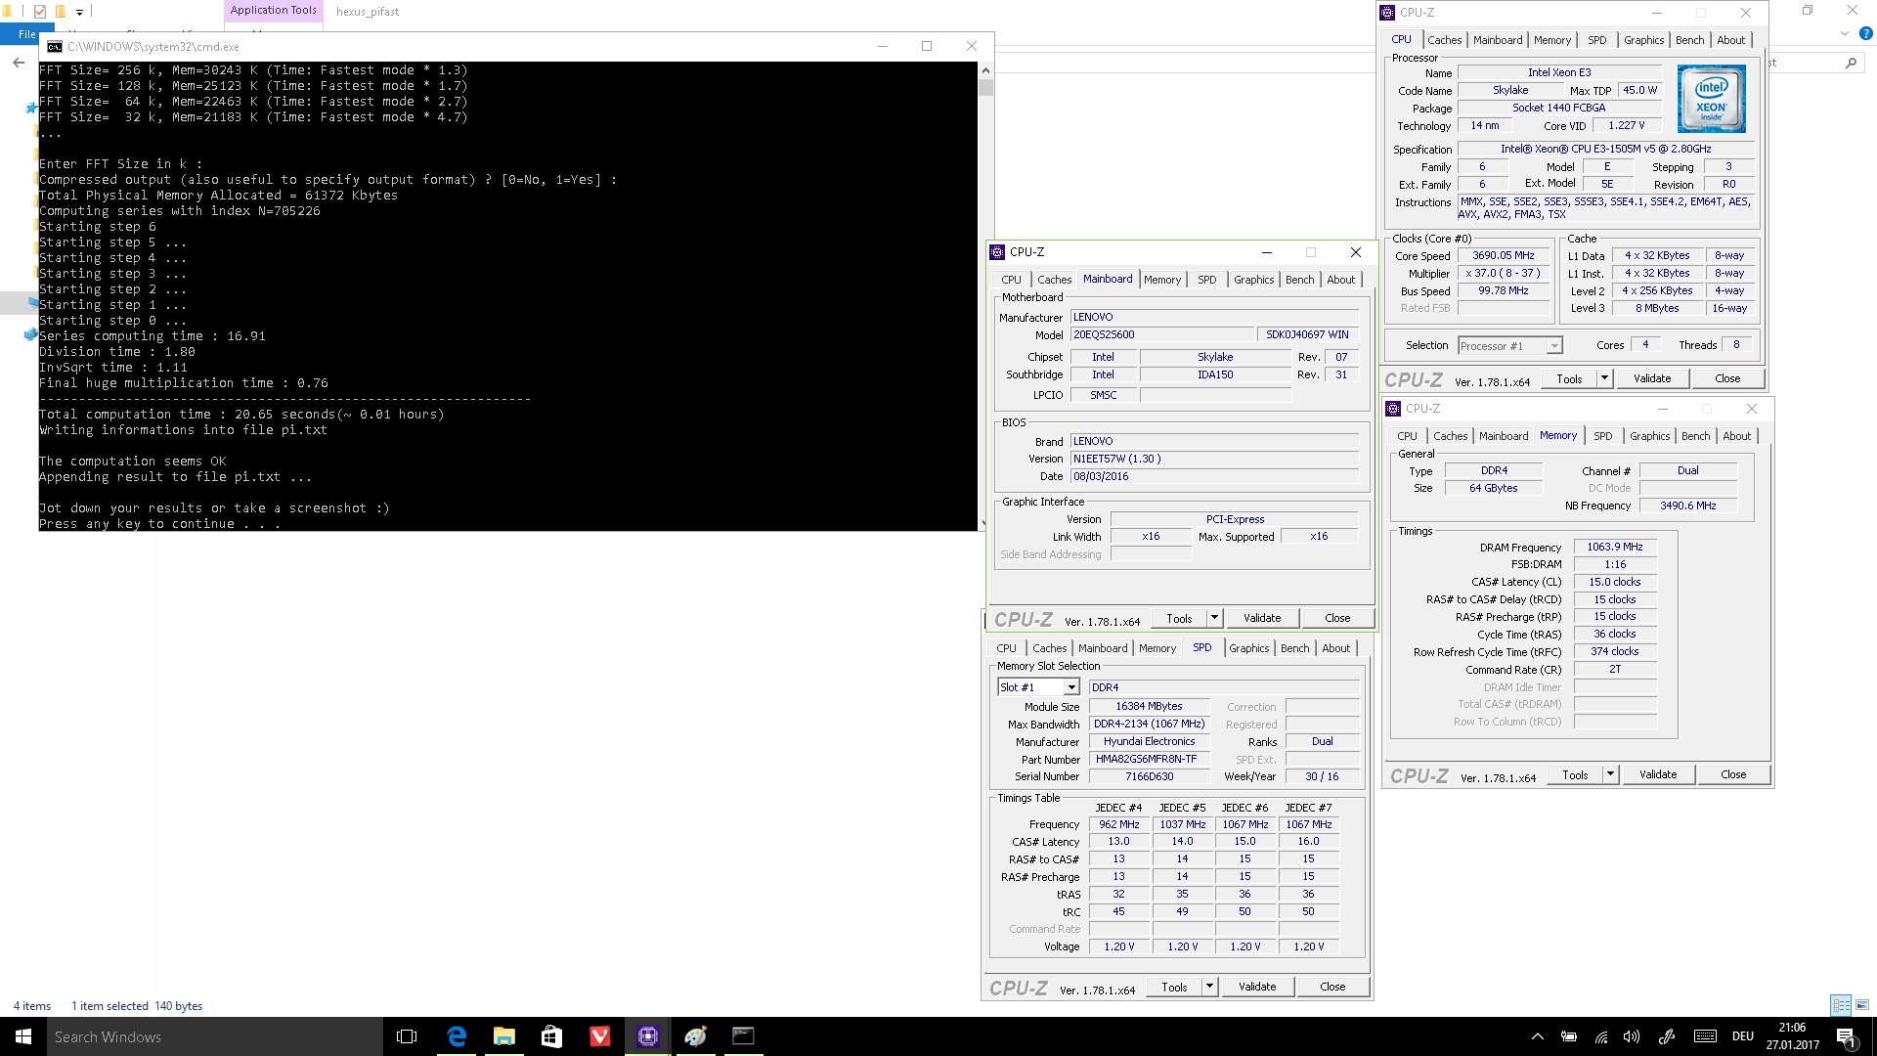Open volume control tray icon

[1632, 1036]
